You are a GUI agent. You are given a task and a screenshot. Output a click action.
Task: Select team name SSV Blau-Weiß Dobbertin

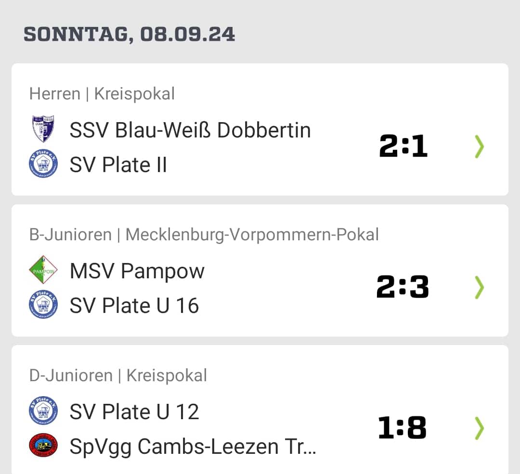[x=190, y=130]
